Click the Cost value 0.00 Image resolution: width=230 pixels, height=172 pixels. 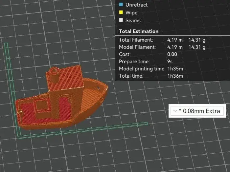(172, 54)
